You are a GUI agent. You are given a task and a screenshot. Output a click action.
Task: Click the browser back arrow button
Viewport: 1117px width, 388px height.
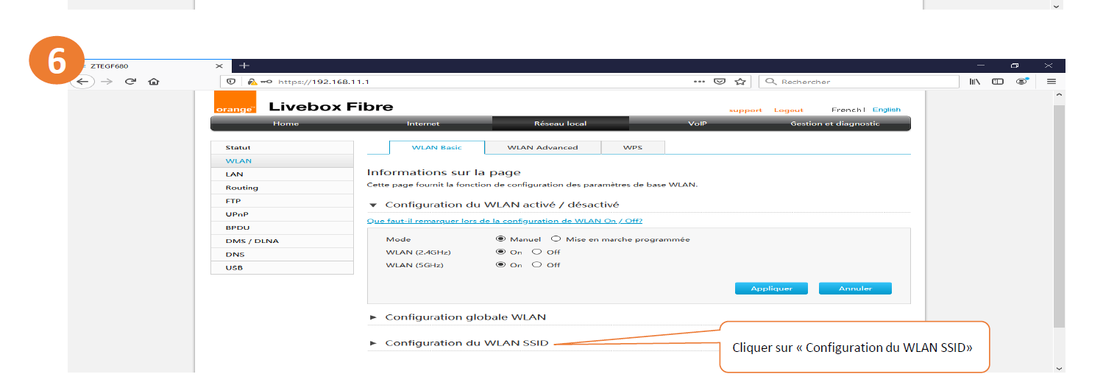coord(85,82)
